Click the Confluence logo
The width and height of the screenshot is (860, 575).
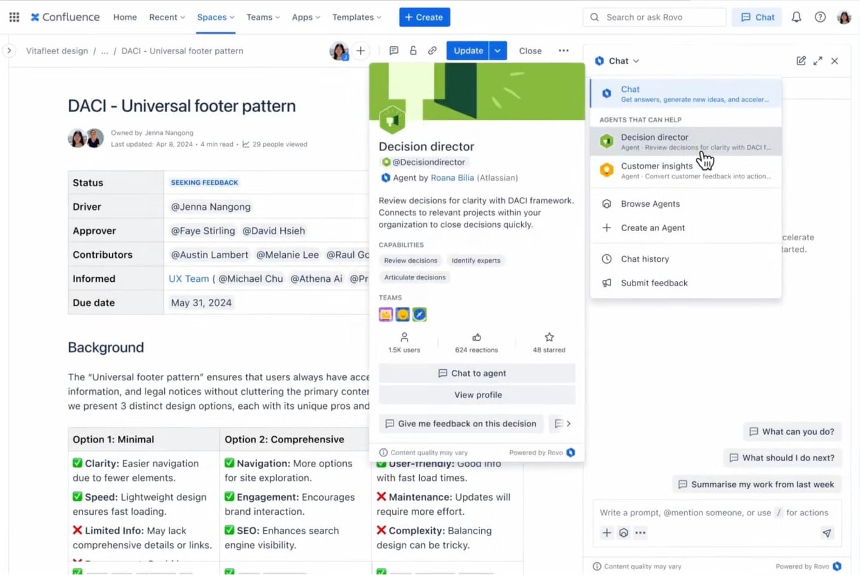pos(64,17)
